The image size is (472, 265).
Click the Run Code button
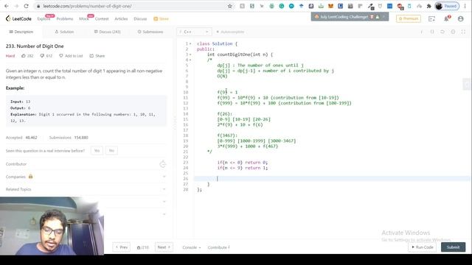point(423,247)
